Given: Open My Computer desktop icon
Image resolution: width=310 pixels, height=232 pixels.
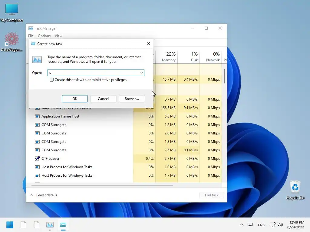Looking at the screenshot, I should pyautogui.click(x=12, y=12).
